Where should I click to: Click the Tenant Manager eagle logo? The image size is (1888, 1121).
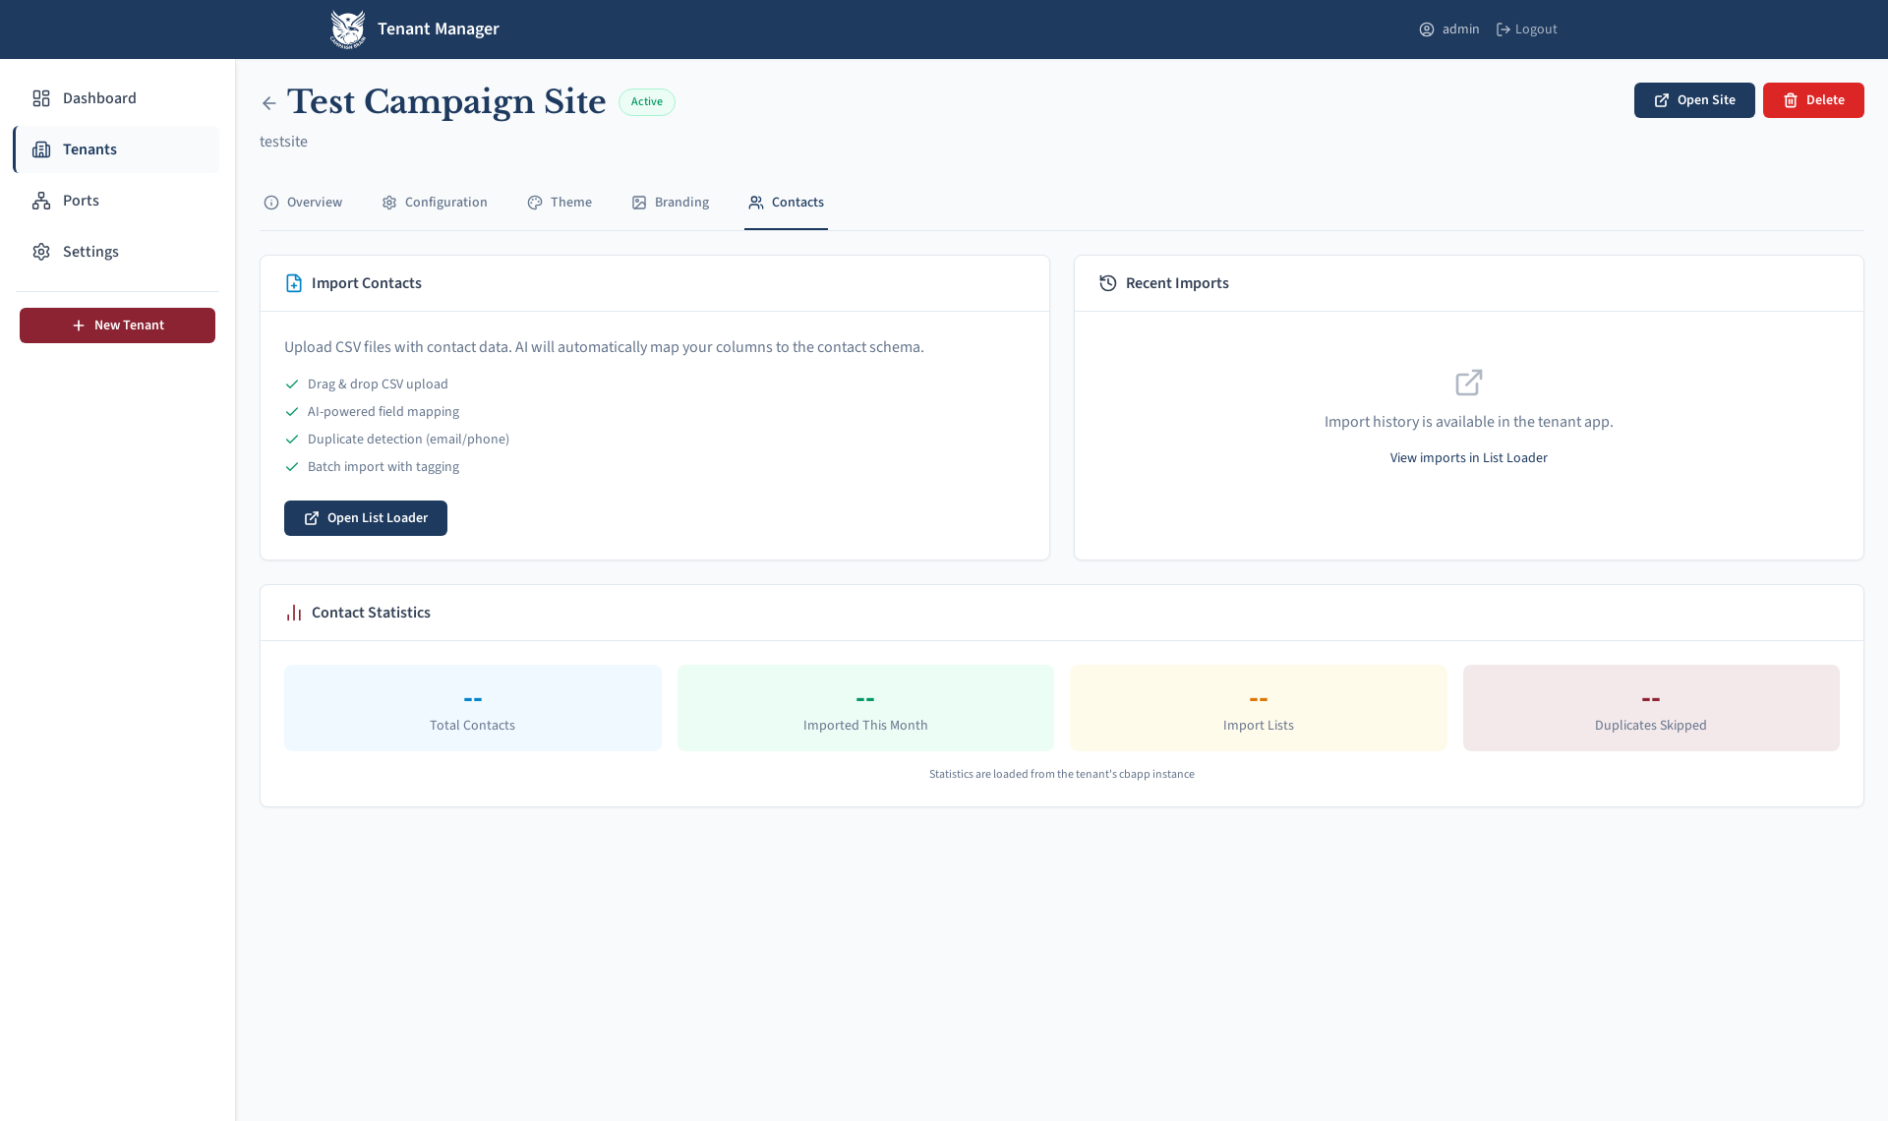pos(347,29)
